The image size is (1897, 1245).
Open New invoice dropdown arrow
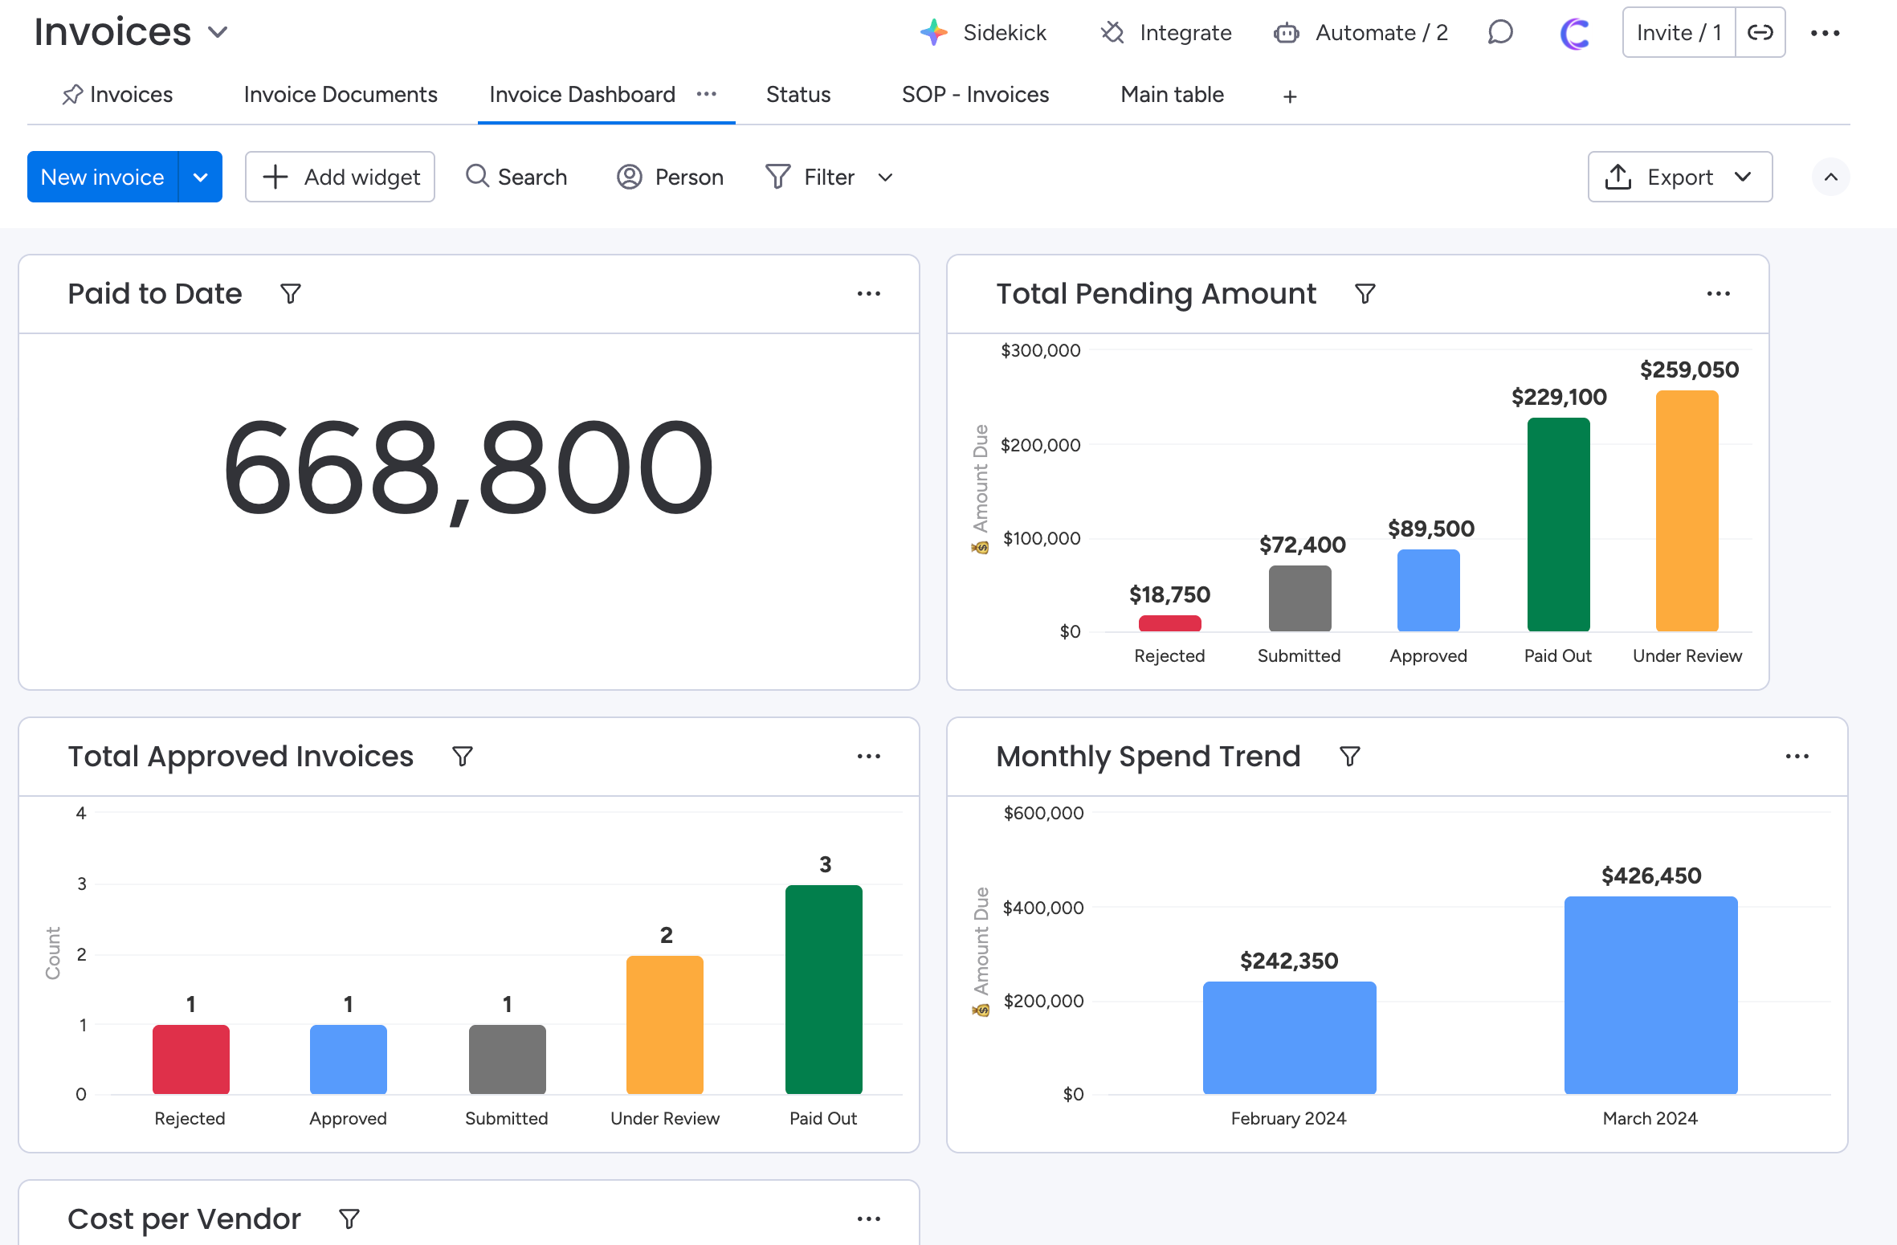coord(201,177)
